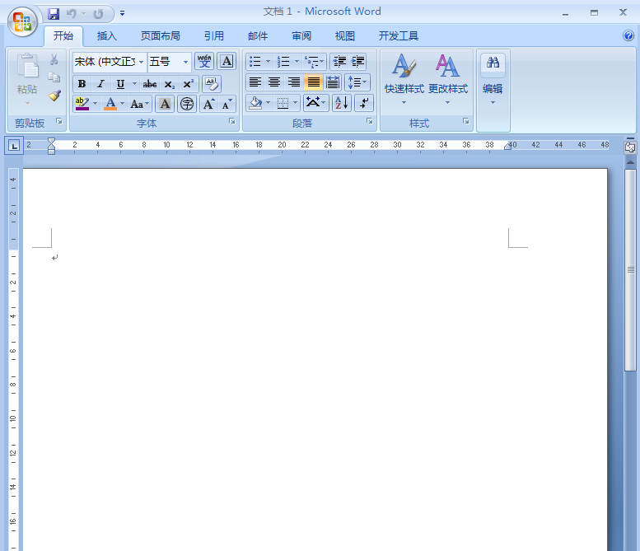Click the Sort A-Z icon
This screenshot has height=551, width=640.
(x=341, y=103)
